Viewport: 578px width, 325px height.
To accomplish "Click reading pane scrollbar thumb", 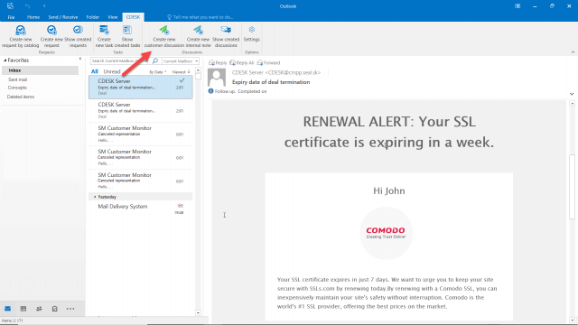I will pyautogui.click(x=572, y=187).
